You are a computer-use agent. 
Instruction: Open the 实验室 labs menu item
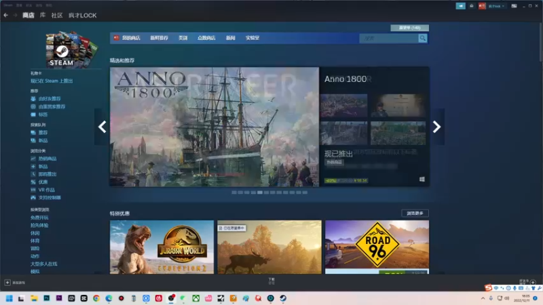(x=252, y=38)
